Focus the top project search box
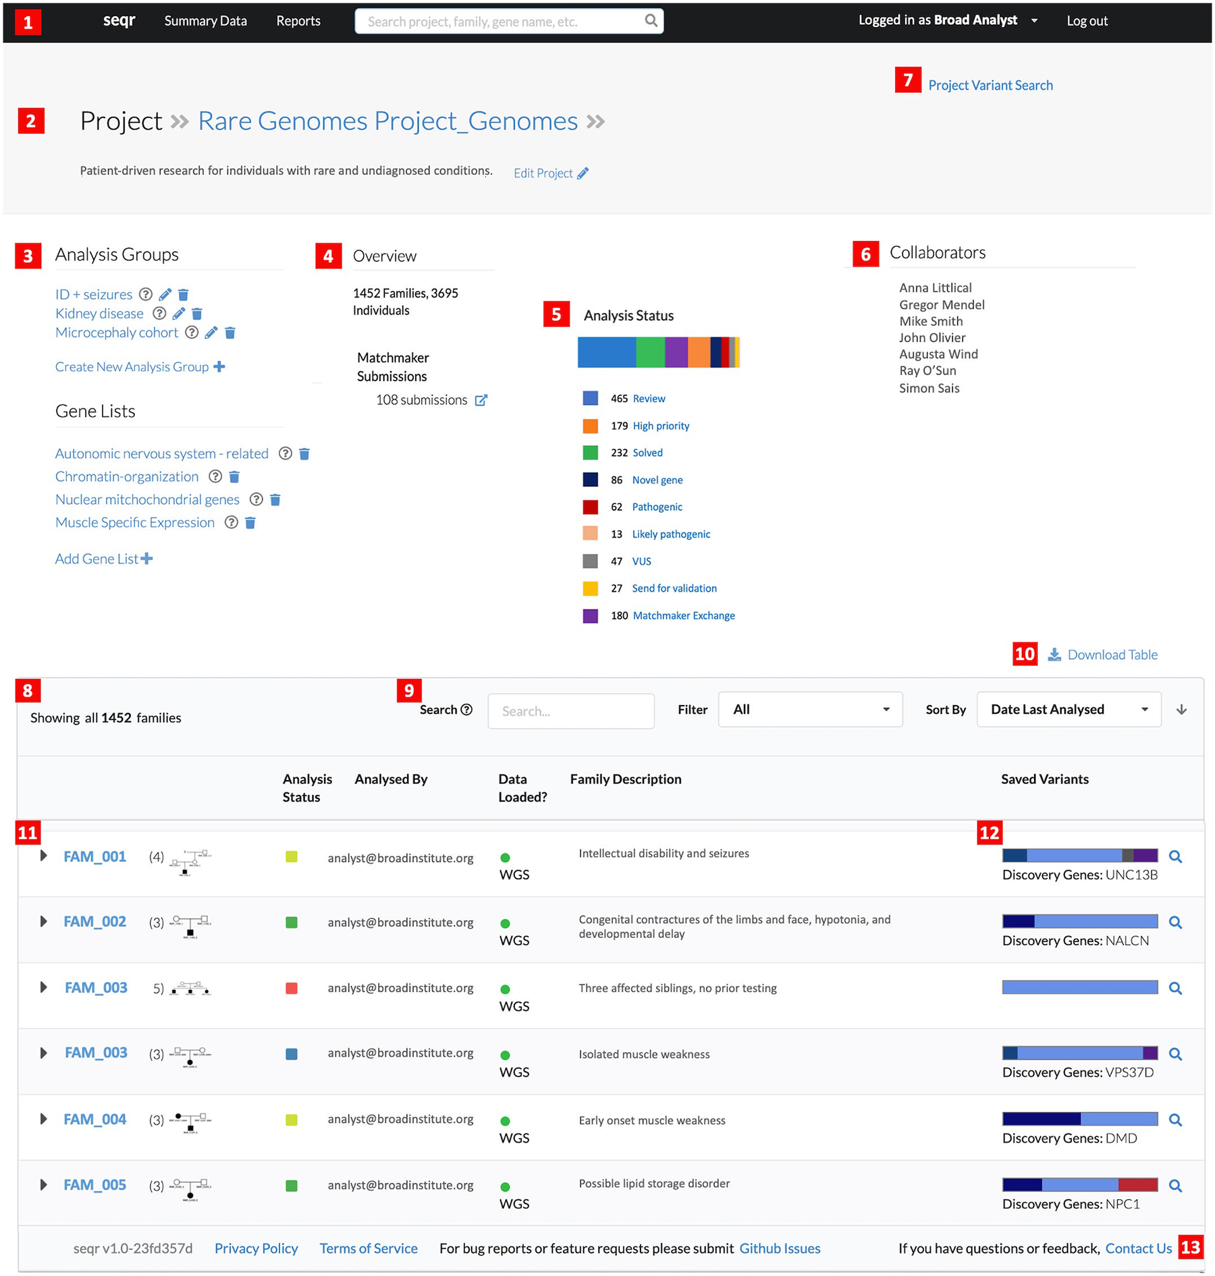1215x1276 pixels. (x=509, y=21)
